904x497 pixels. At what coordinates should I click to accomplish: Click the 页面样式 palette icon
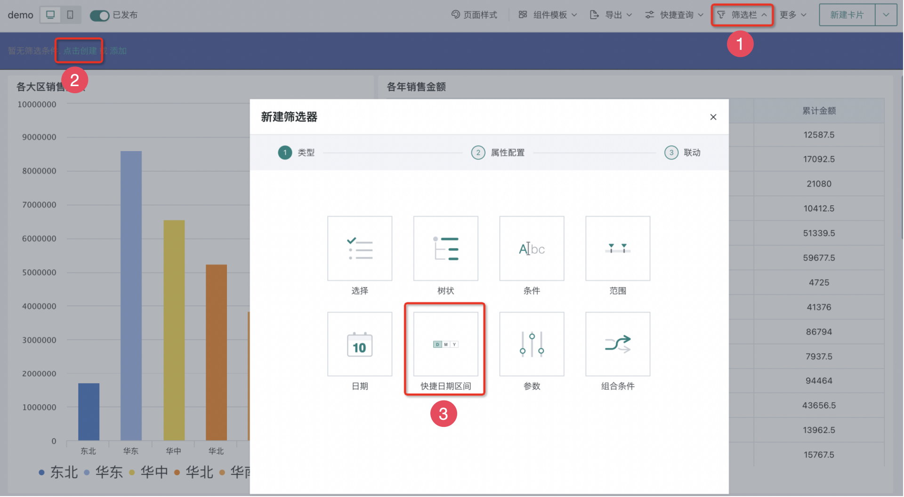click(455, 15)
